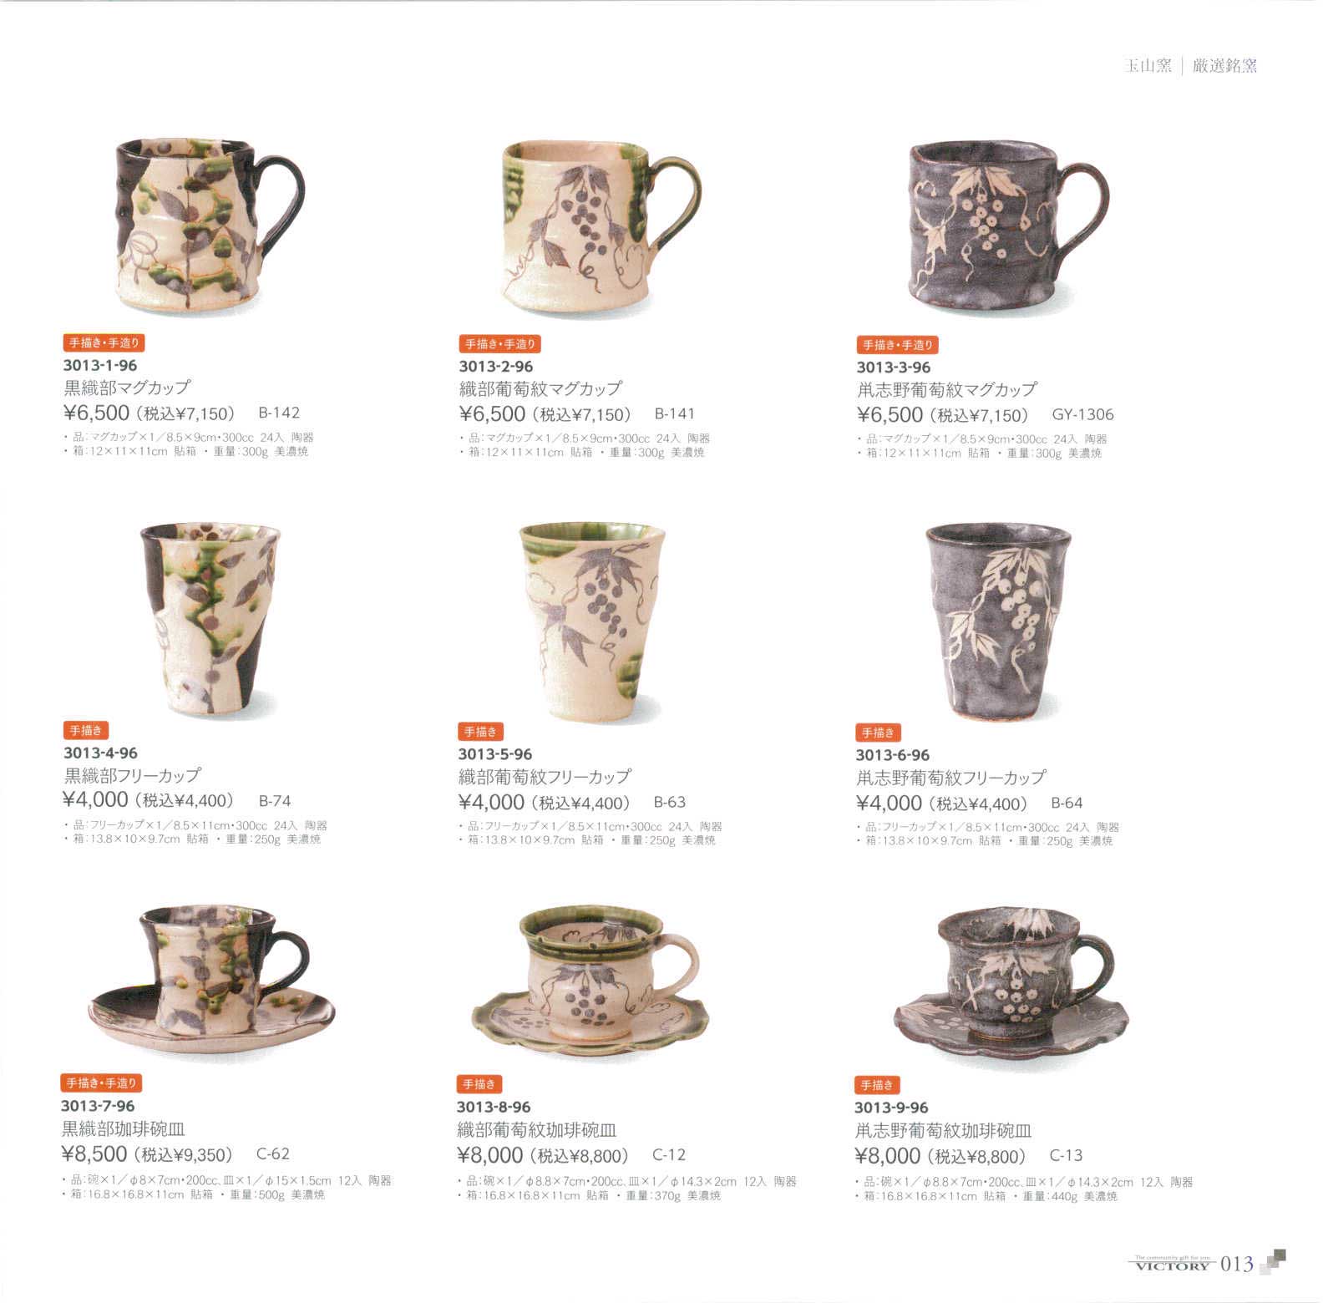Click the 黒織部フリーカップ tumbler image
The height and width of the screenshot is (1303, 1323).
(x=210, y=621)
